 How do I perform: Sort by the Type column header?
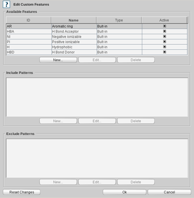click(x=119, y=20)
